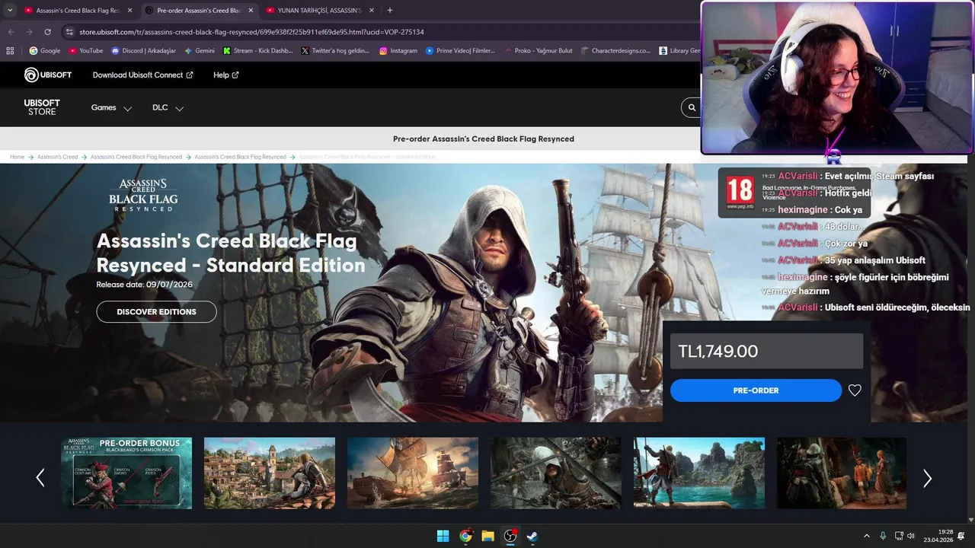Go to Home in the breadcrumb
This screenshot has width=975, height=548.
(x=17, y=157)
